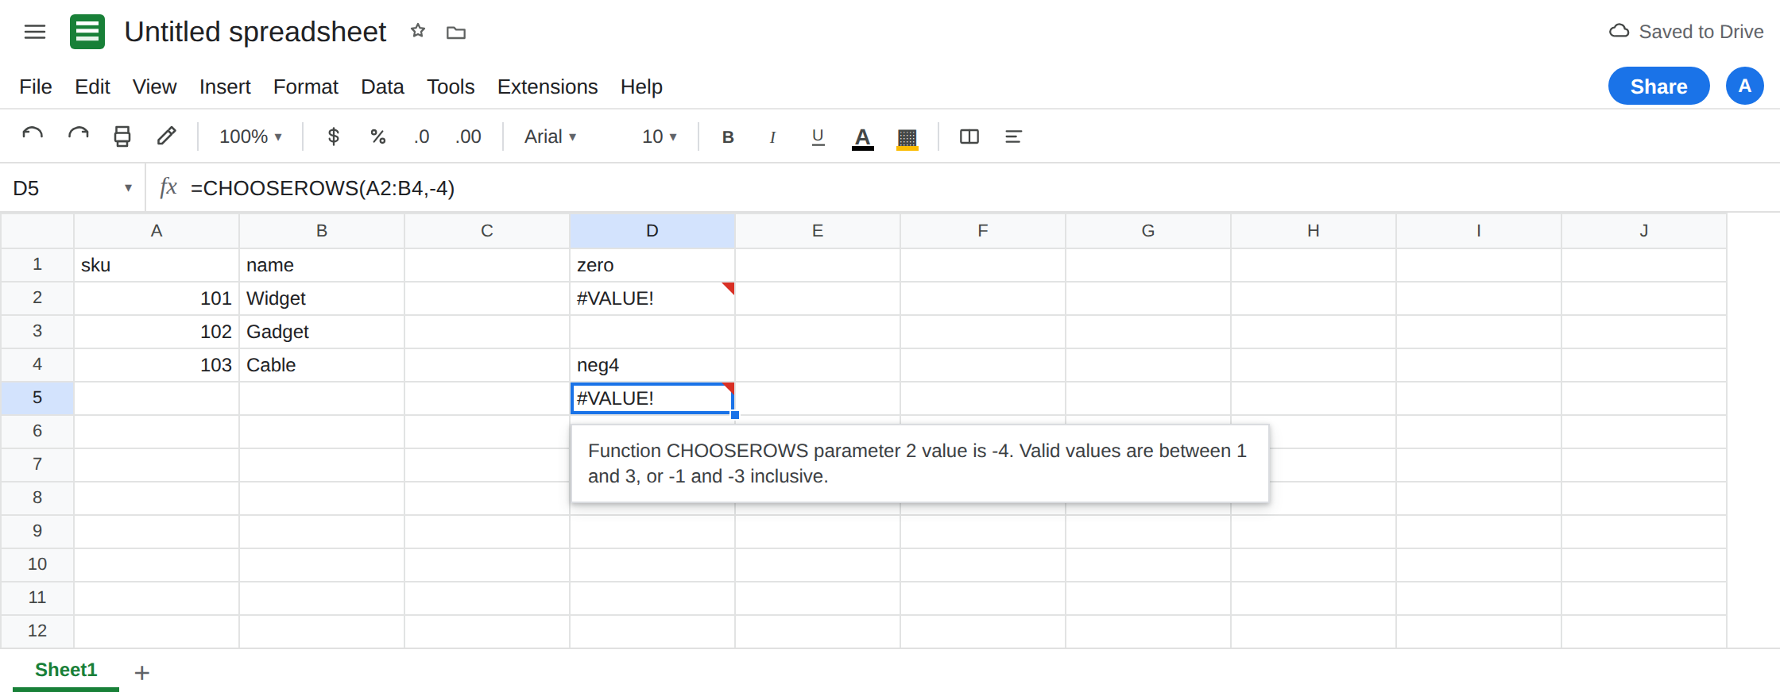Open the Data menu

point(382,86)
